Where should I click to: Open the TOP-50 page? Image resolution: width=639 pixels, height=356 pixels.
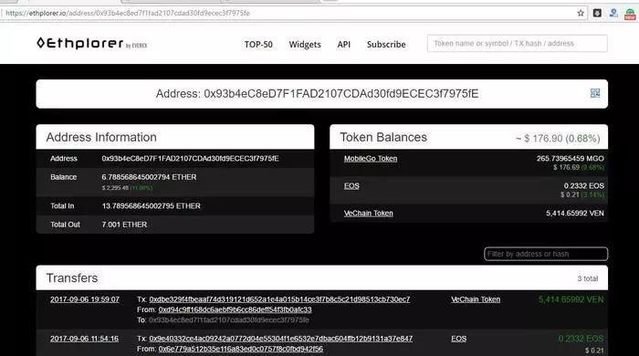point(258,45)
